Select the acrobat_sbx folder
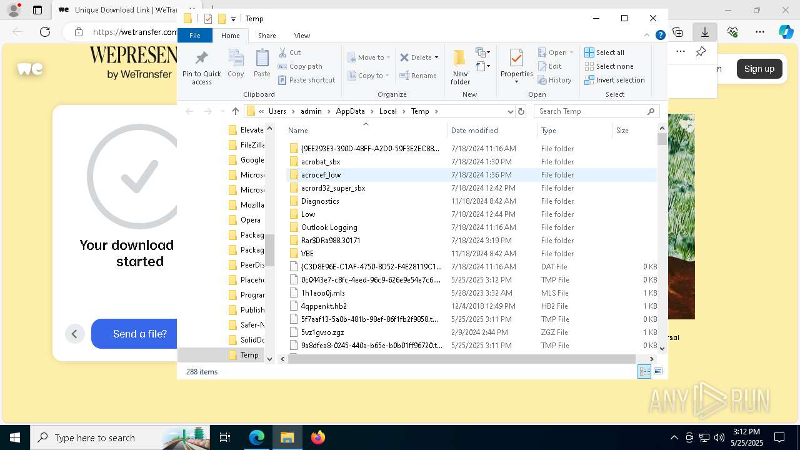The image size is (800, 450). coord(321,162)
